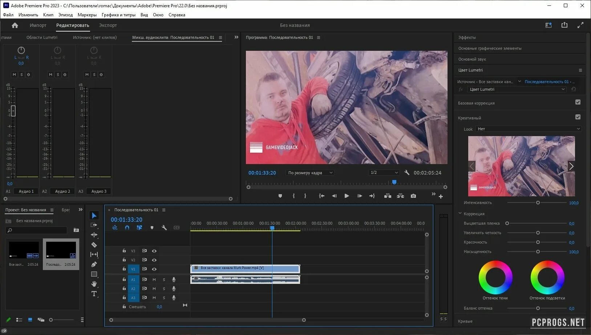Click the Extract button
Image resolution: width=591 pixels, height=335 pixels.
(400, 196)
